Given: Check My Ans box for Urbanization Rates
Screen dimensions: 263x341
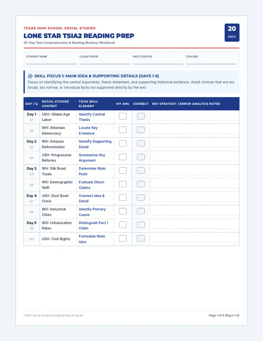Looking at the screenshot, I should click(123, 225).
